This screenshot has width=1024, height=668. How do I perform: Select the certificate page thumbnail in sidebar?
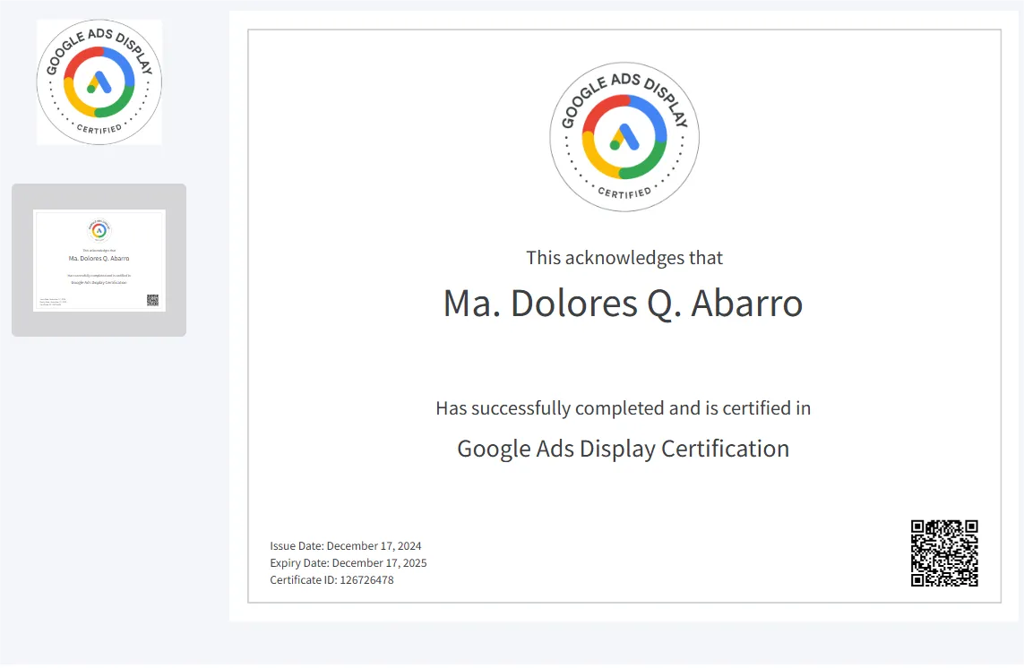click(99, 260)
